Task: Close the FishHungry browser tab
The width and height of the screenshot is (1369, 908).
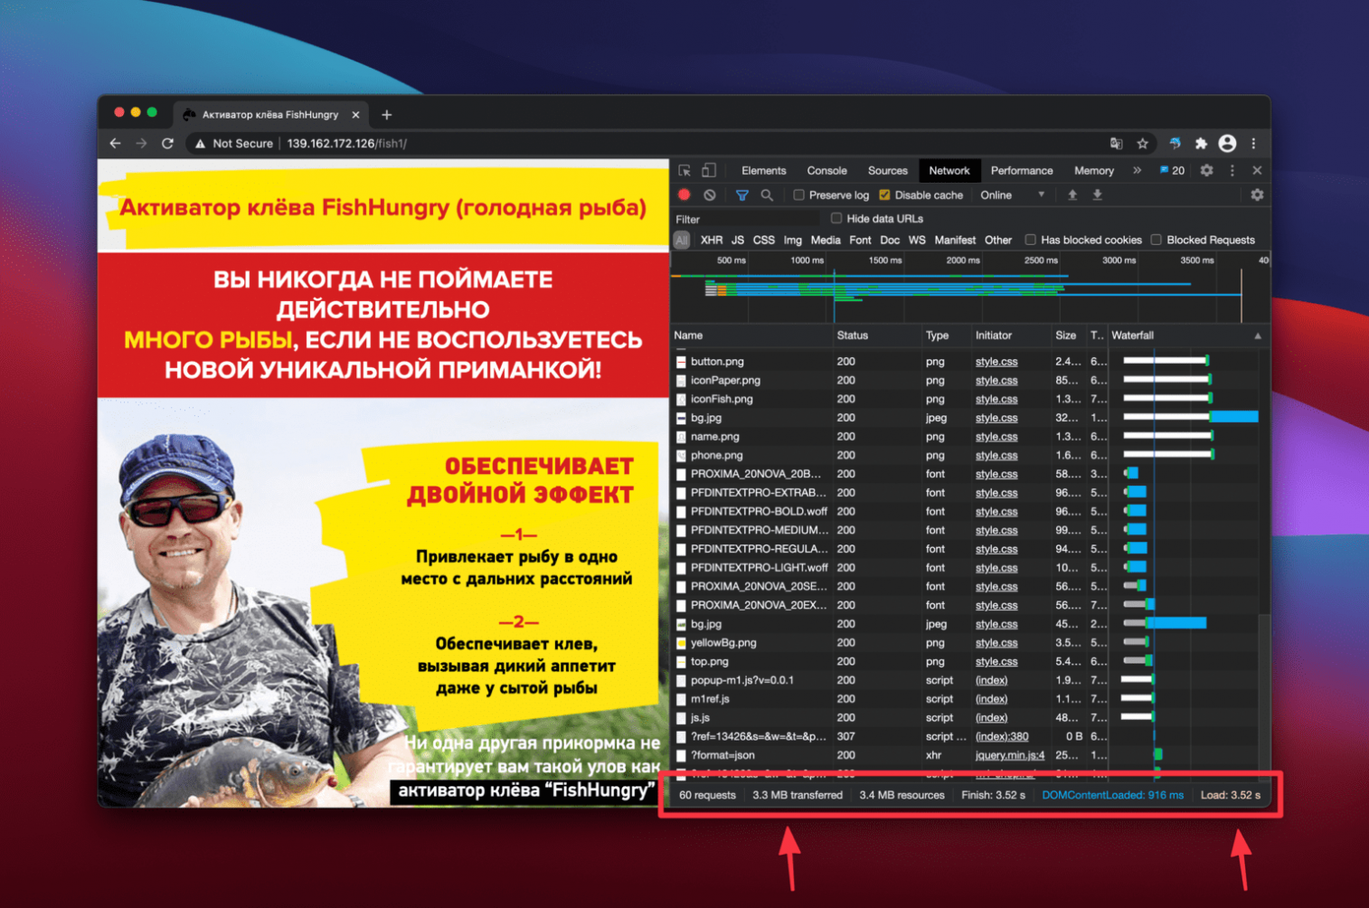Action: [x=355, y=115]
